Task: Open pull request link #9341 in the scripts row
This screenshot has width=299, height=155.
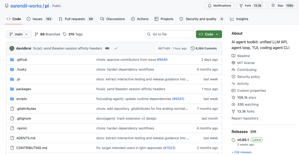Action: coord(178,99)
